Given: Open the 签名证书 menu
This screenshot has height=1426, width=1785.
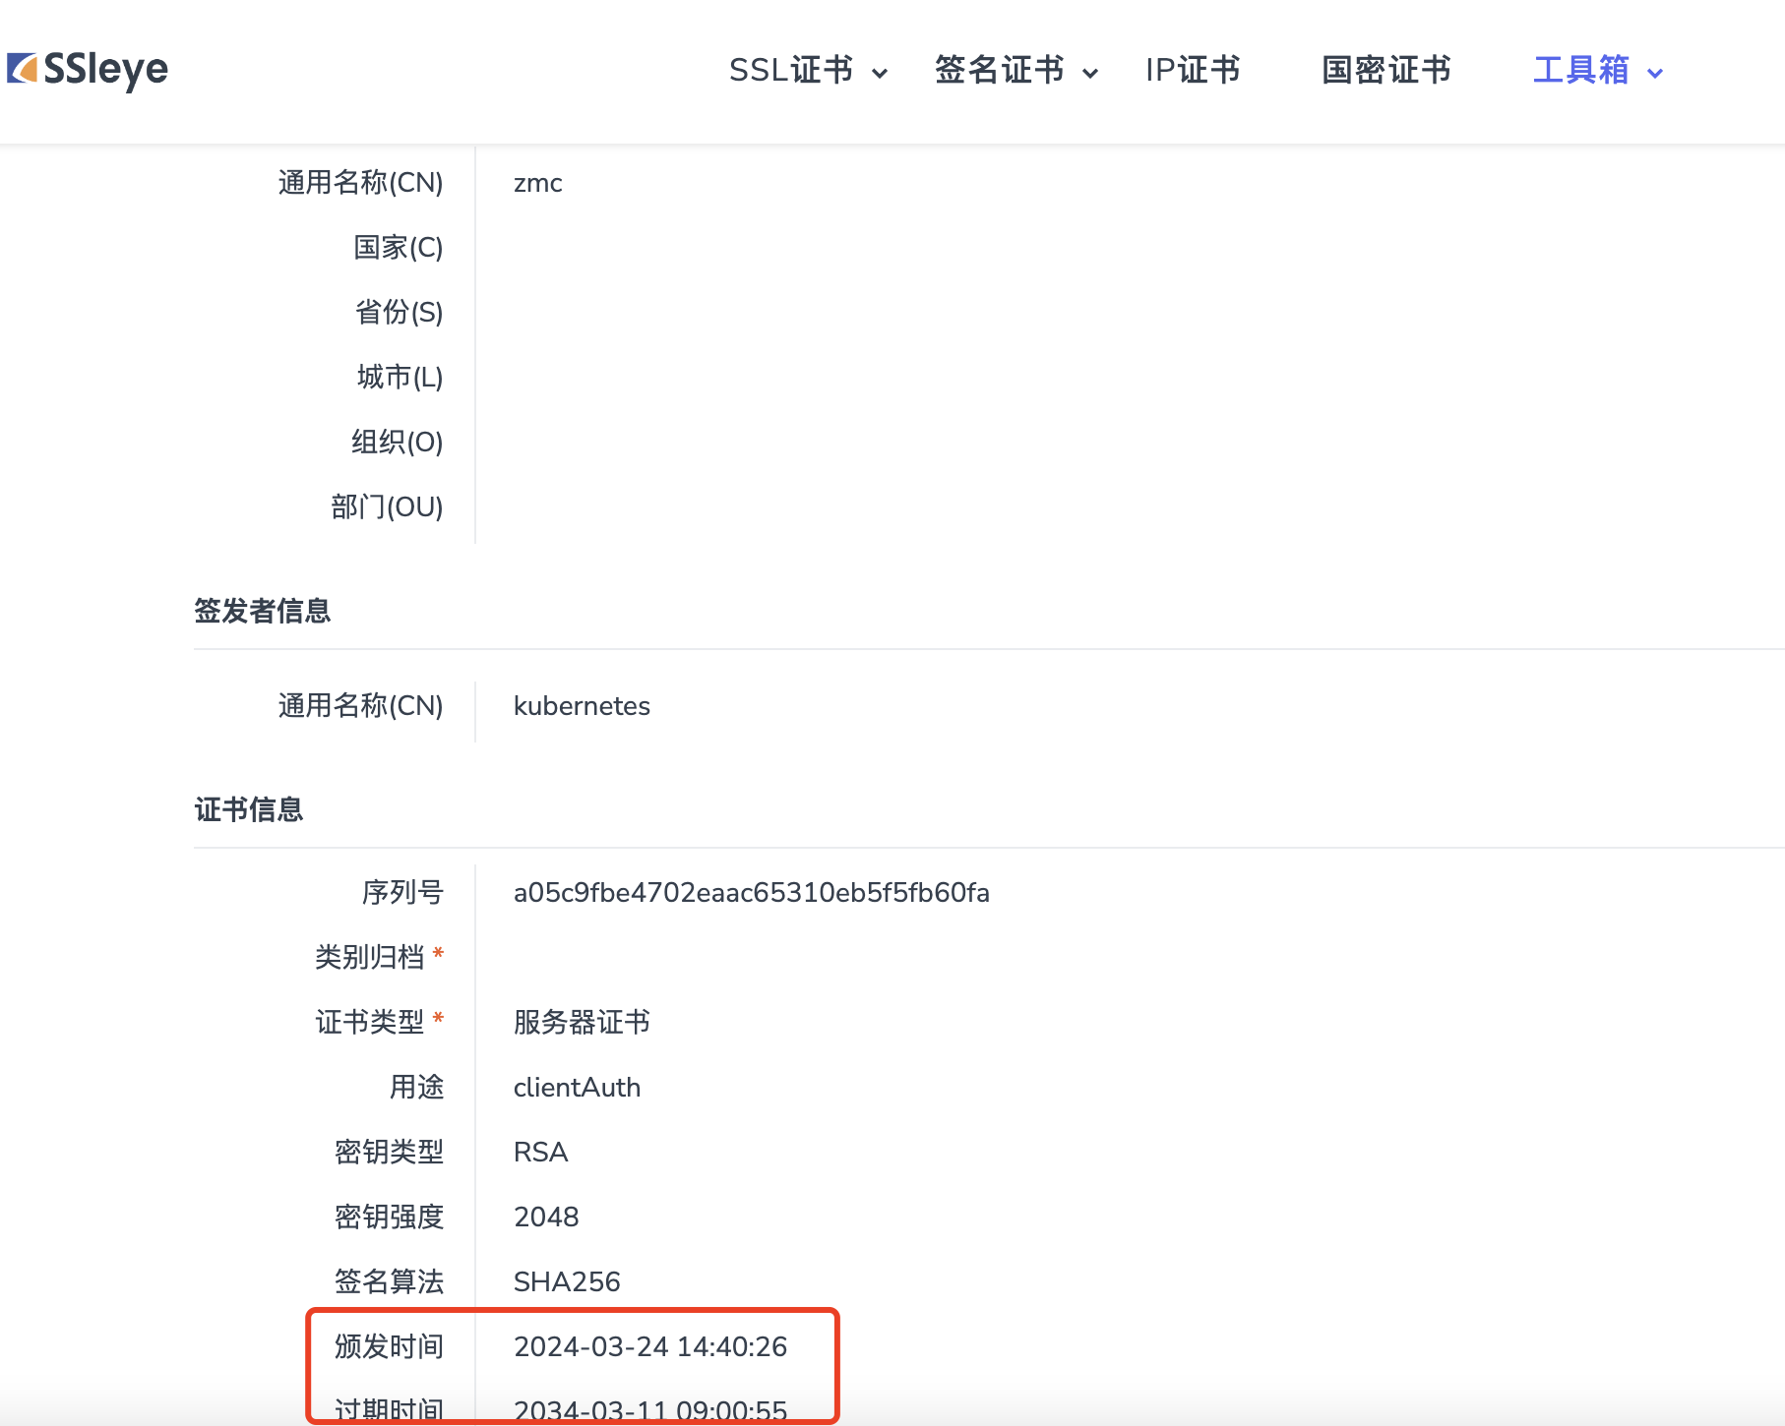Looking at the screenshot, I should click(1000, 71).
